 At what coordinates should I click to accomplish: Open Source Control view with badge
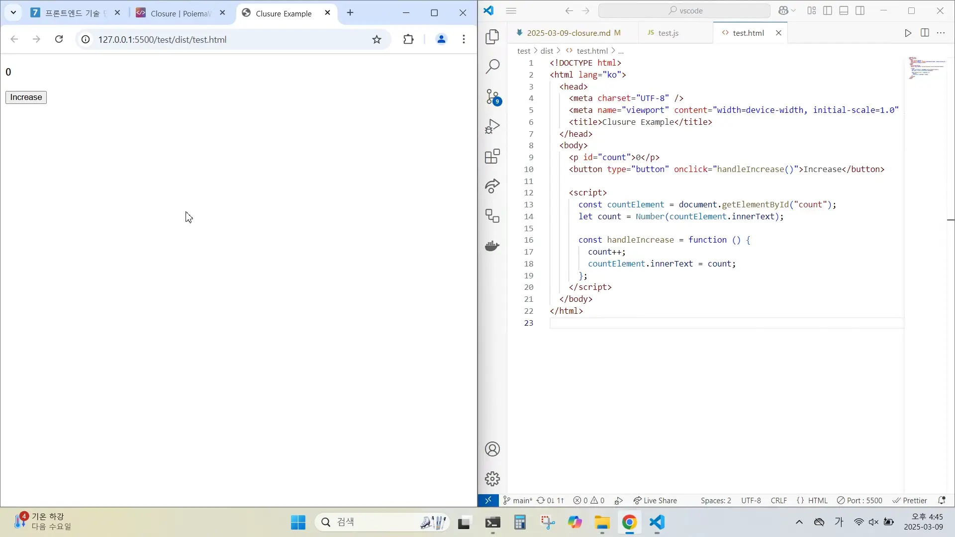click(x=492, y=96)
